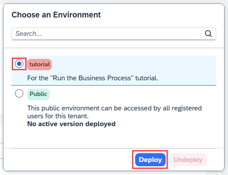
Task: Select the Public environment radio button
Action: click(x=19, y=93)
